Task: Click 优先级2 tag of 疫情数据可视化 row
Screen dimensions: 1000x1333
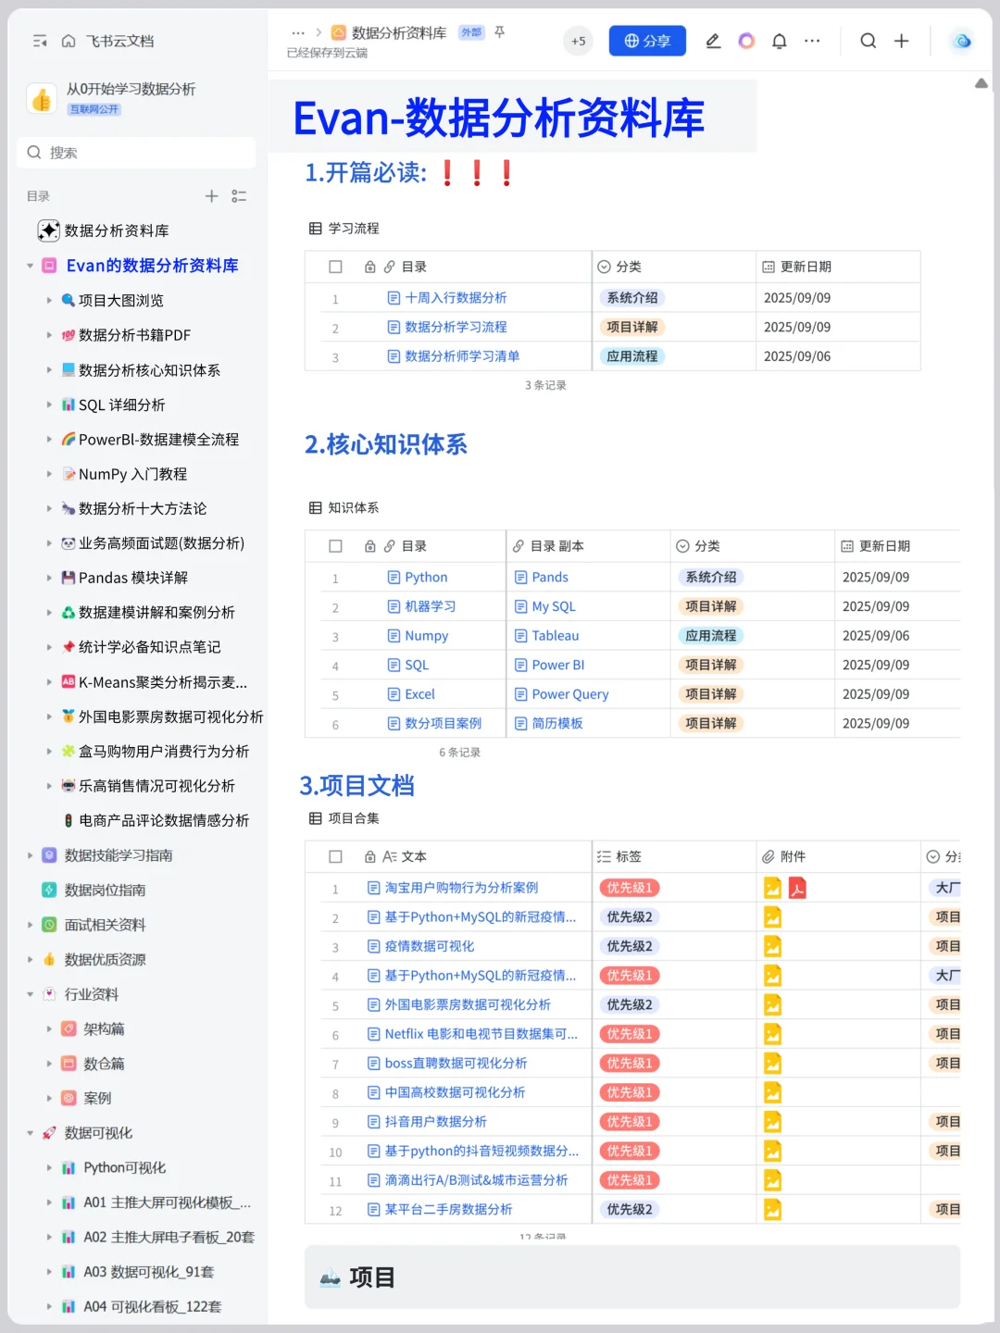Action: click(x=630, y=946)
